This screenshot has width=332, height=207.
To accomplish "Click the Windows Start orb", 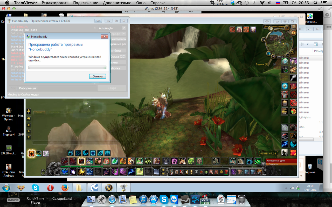I will click(x=6, y=188).
